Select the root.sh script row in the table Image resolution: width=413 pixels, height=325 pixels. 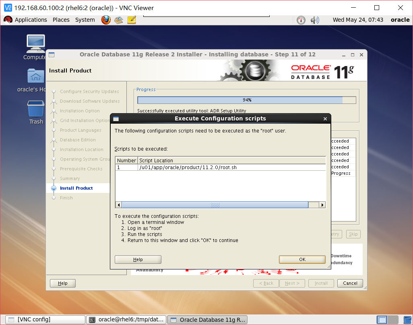[181, 167]
